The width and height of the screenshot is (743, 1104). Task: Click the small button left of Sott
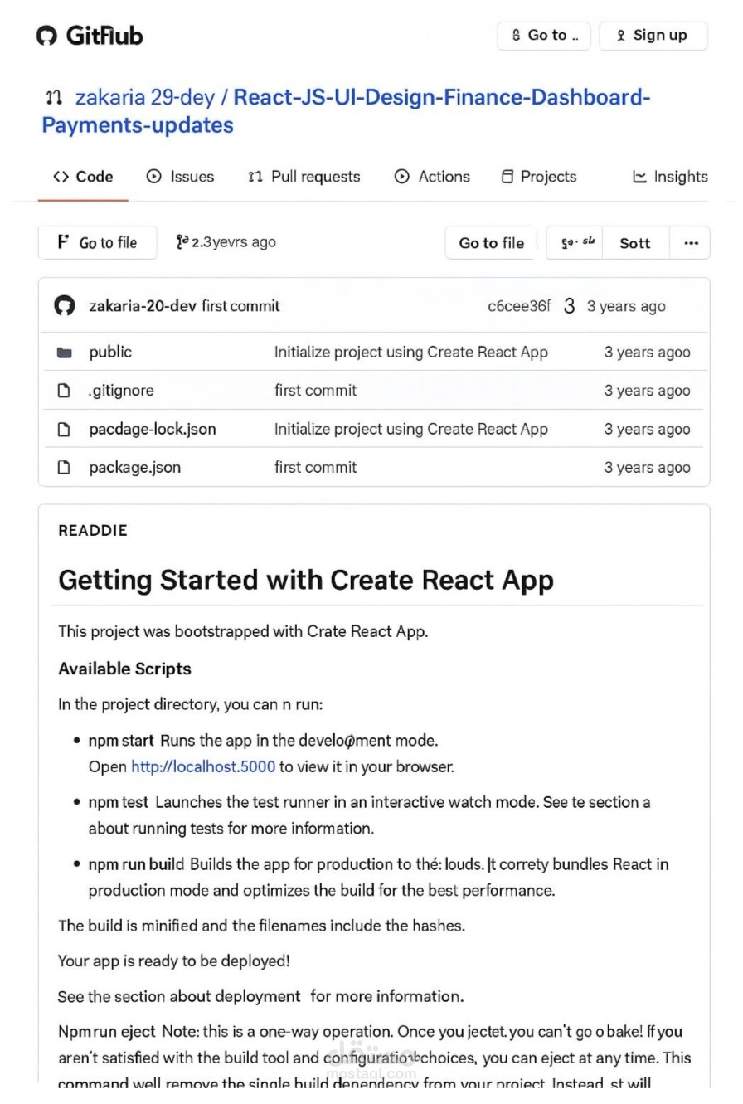point(575,243)
